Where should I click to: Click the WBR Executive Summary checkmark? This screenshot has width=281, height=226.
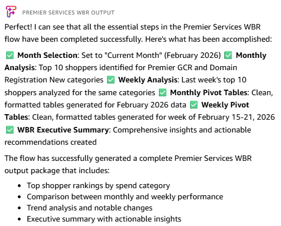point(10,130)
